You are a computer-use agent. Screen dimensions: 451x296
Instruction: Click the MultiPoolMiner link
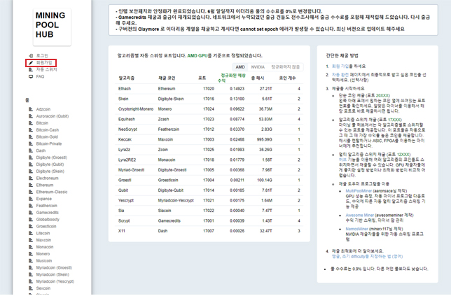tap(359, 191)
